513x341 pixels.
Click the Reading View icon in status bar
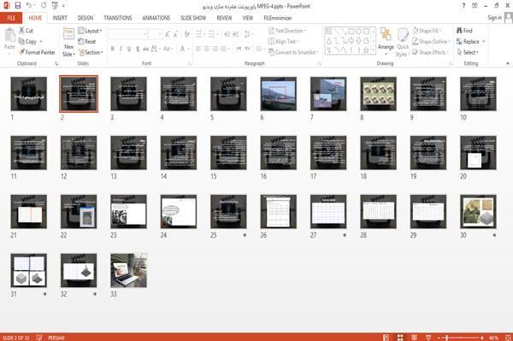pos(414,338)
